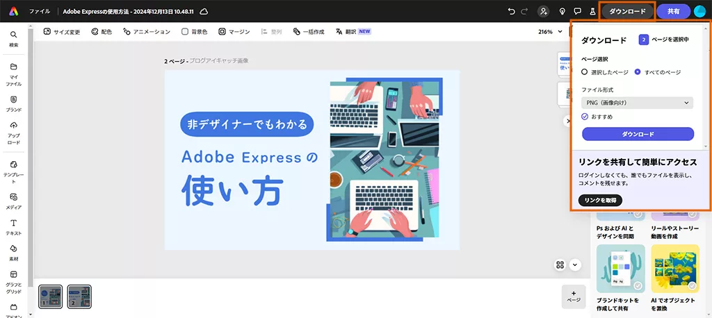Undo the last action
The width and height of the screenshot is (712, 318).
coord(512,11)
